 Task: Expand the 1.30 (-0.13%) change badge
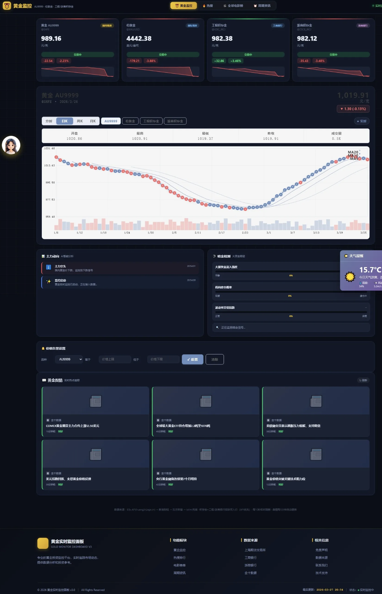pyautogui.click(x=353, y=109)
